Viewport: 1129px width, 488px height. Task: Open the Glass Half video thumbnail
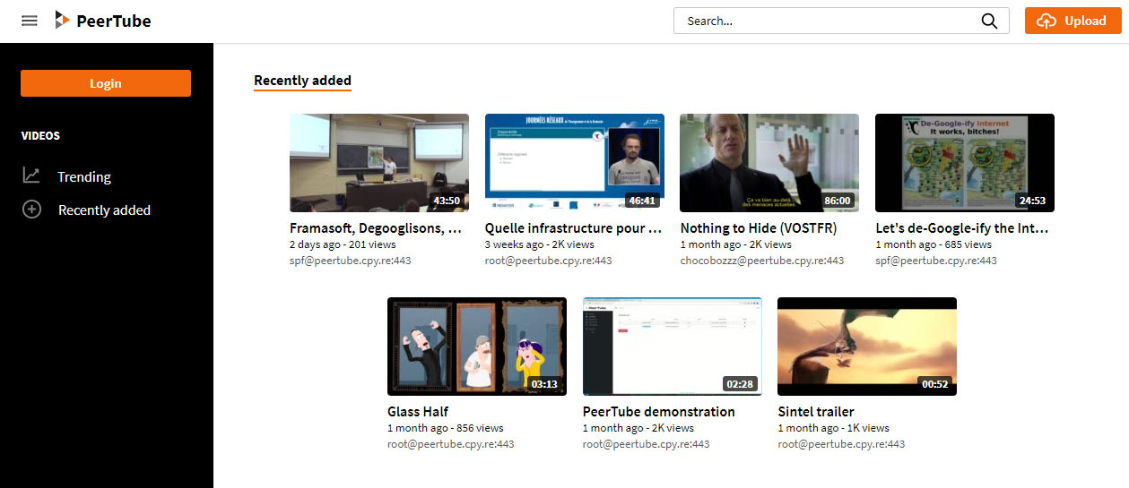(x=477, y=347)
